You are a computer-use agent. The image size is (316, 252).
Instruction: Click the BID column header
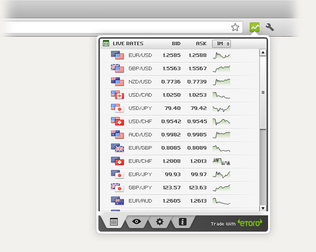click(x=176, y=44)
